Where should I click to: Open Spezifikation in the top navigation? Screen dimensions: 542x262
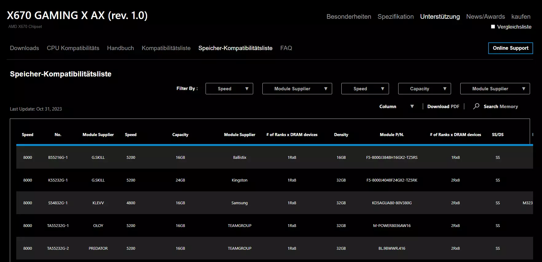[396, 17]
